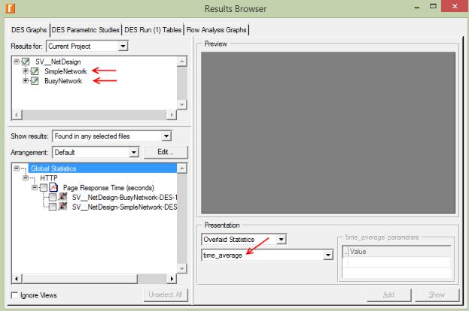Click the Riverbed app icon in title bar

[x=10, y=8]
